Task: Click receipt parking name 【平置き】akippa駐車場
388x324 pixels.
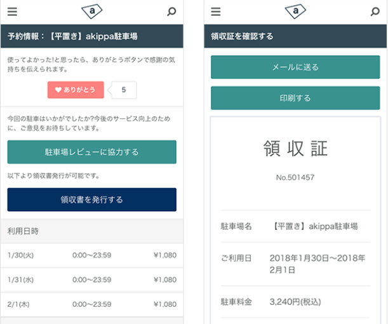Action: (314, 226)
